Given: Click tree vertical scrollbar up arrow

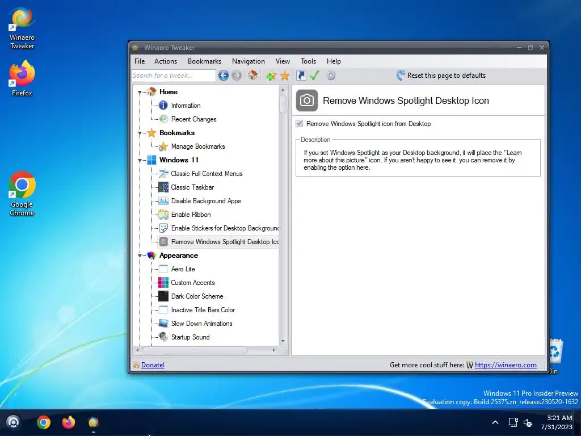Looking at the screenshot, I should click(283, 90).
